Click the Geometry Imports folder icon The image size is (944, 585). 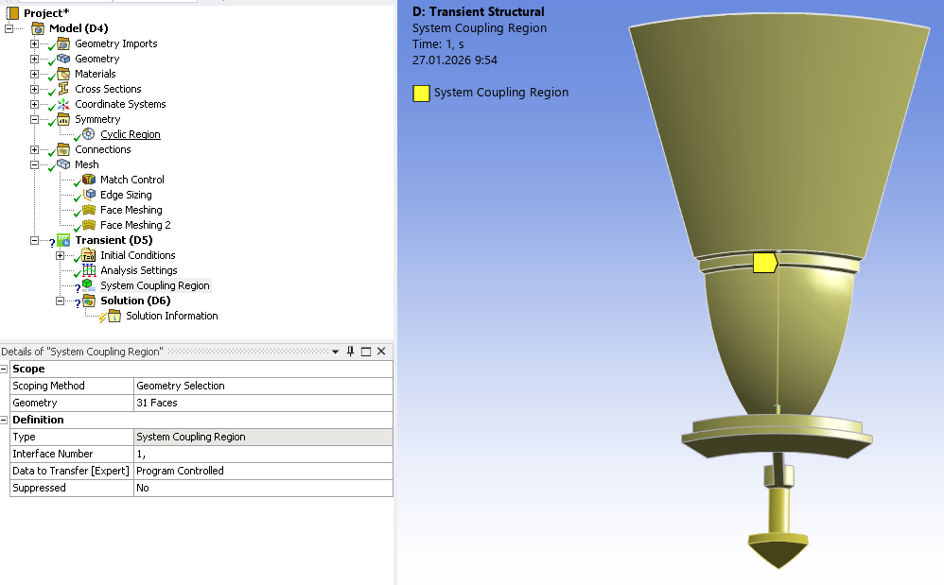tap(63, 43)
